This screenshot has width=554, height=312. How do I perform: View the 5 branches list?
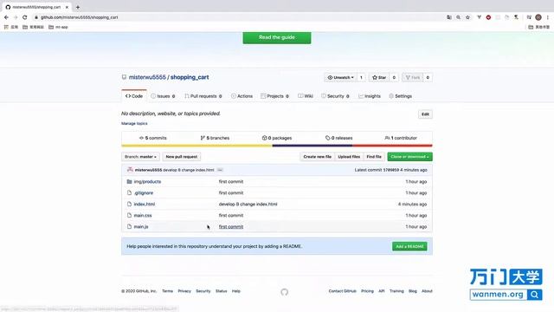tap(215, 138)
